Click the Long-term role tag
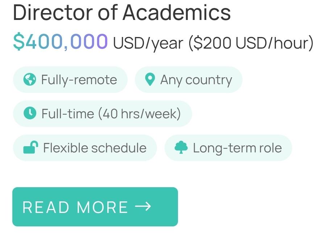Viewport: 315px width, 238px height. click(228, 148)
